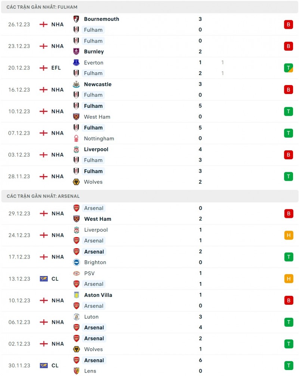This screenshot has width=299, height=376.
Task: Click the PSV club crest icon
Action: coord(76,273)
